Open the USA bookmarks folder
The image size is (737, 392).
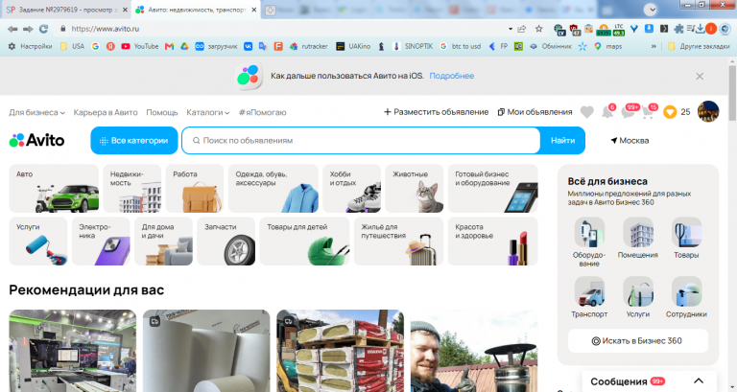tap(72, 46)
